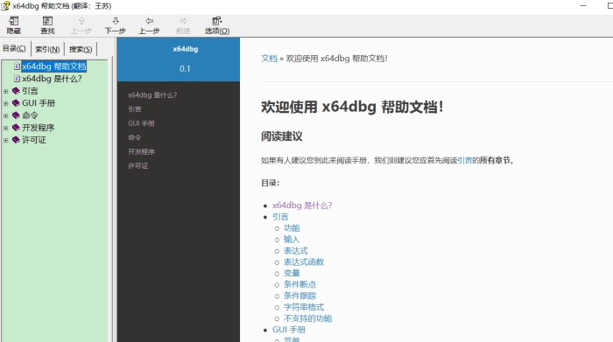Expand the 命令 tree node

(x=6, y=115)
